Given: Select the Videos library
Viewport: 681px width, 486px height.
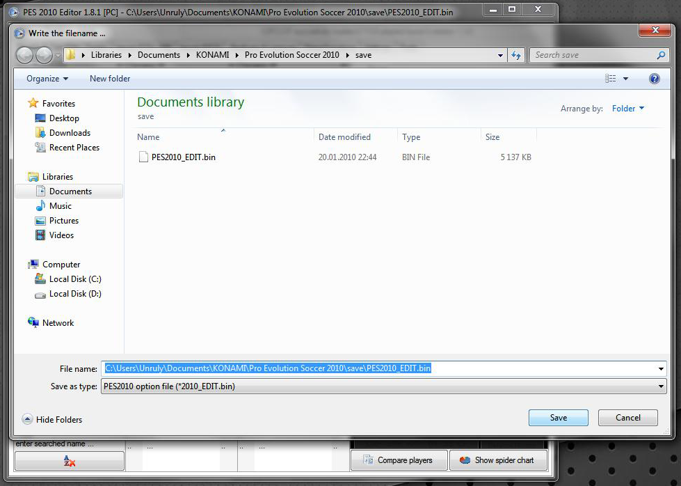Looking at the screenshot, I should [61, 235].
